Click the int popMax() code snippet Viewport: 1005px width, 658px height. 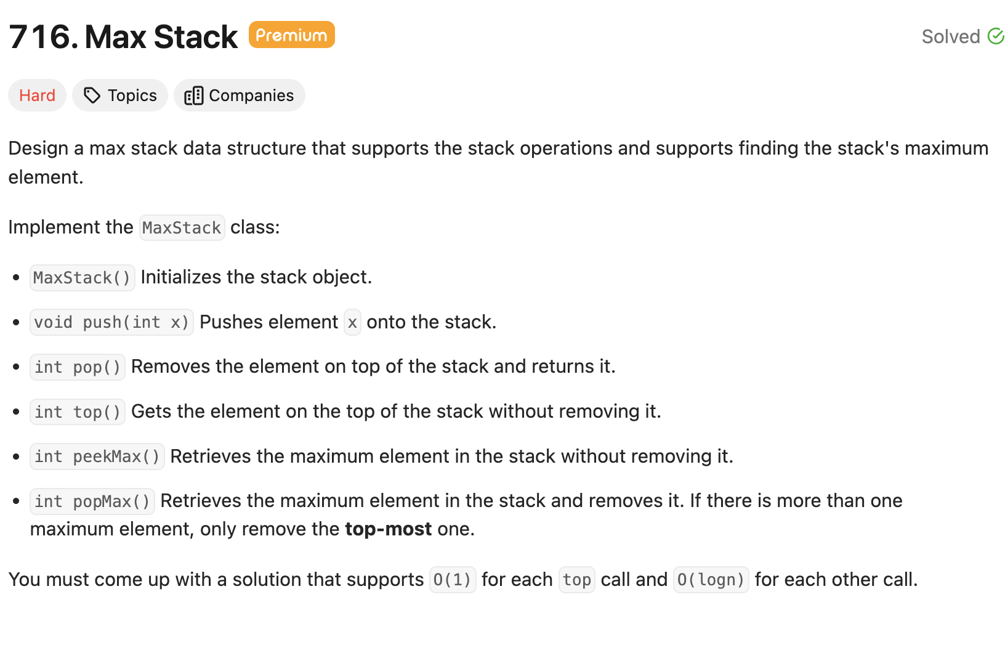[x=92, y=502]
